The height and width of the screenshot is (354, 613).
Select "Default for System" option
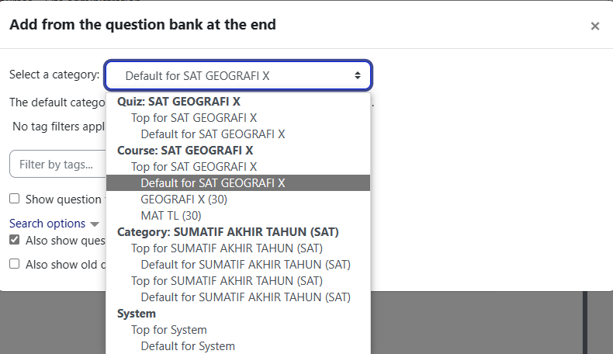pos(188,346)
